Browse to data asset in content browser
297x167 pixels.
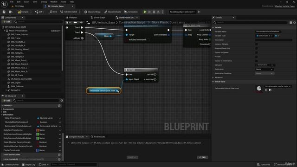[270, 90]
